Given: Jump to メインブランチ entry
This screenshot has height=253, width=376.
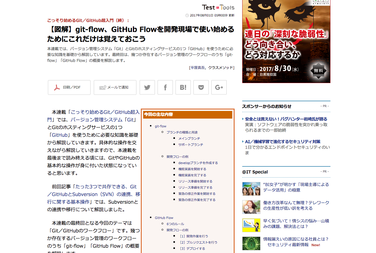Looking at the screenshot, I should pyautogui.click(x=189, y=139).
